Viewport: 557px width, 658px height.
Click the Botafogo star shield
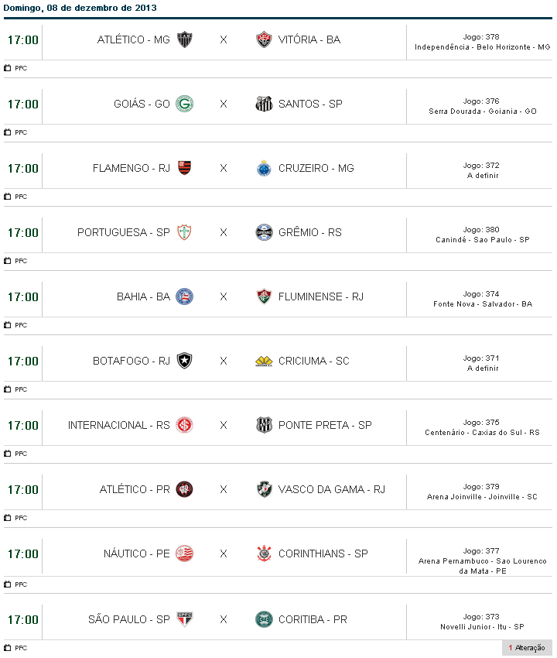coord(185,361)
